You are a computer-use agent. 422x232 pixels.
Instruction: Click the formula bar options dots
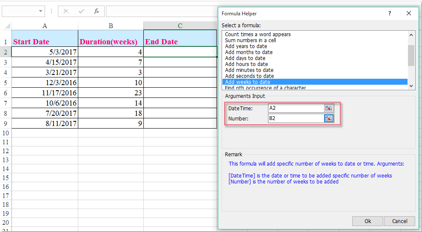pyautogui.click(x=51, y=11)
